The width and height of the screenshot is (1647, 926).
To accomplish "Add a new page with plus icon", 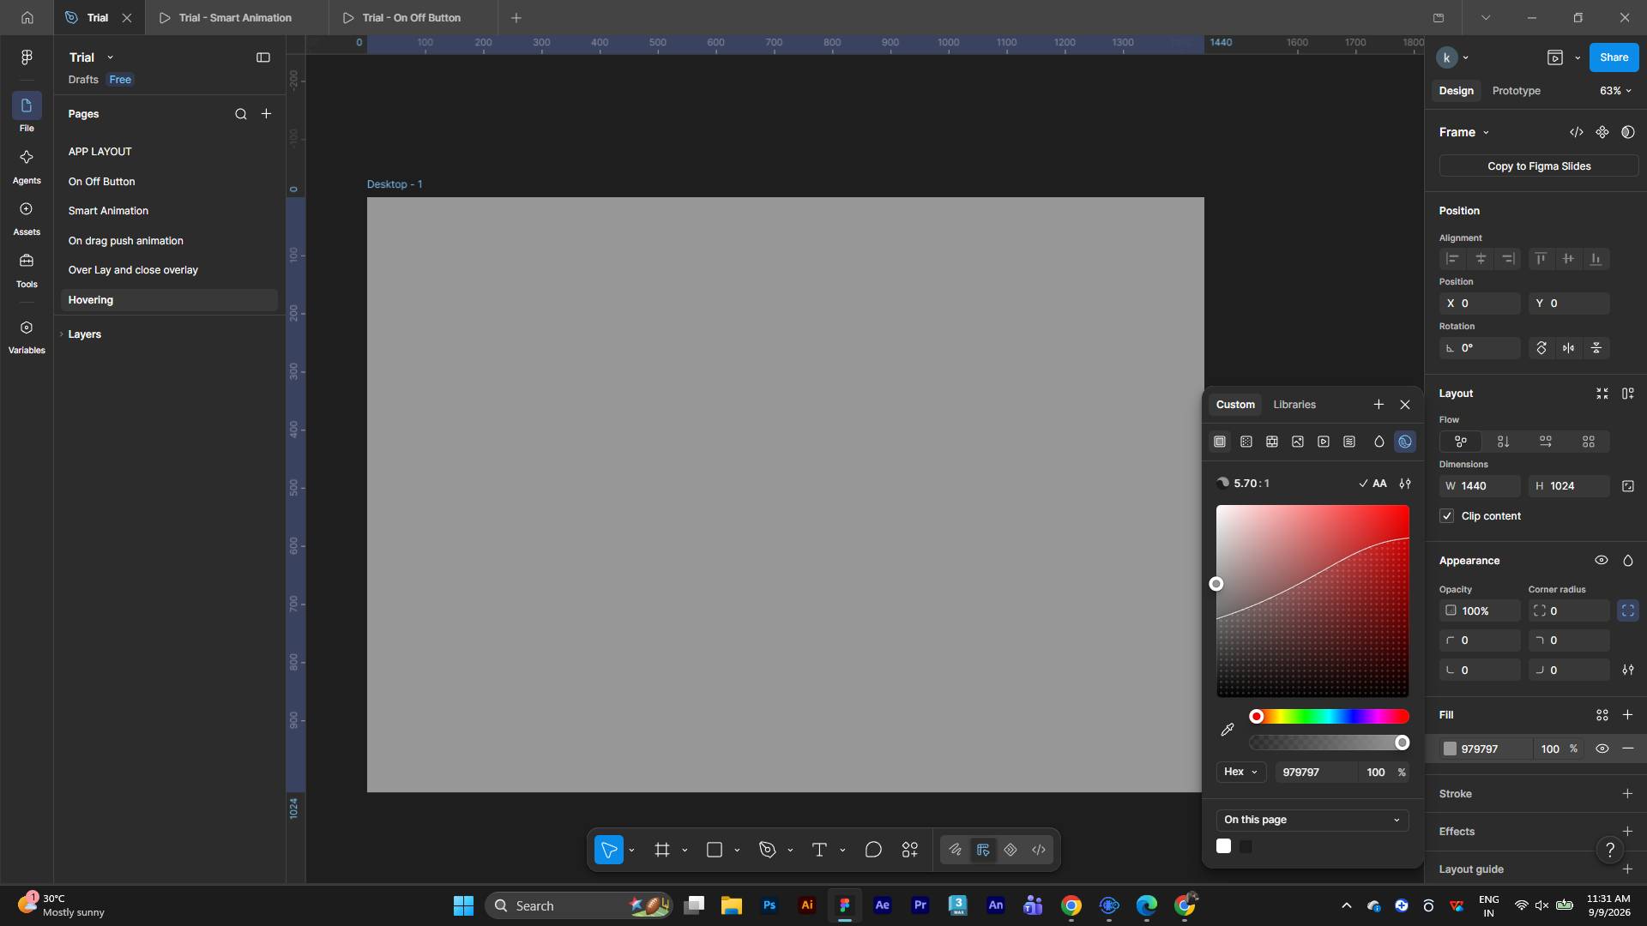I will click(x=266, y=114).
